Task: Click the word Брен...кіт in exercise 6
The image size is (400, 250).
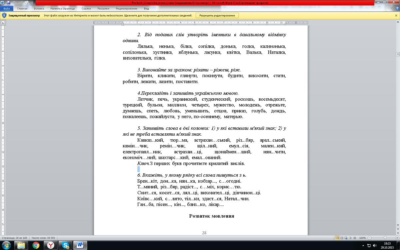Action: pos(147,181)
